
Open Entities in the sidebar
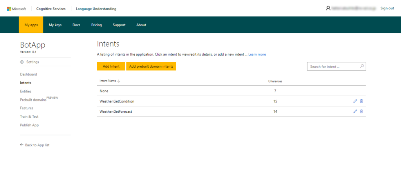coord(25,91)
